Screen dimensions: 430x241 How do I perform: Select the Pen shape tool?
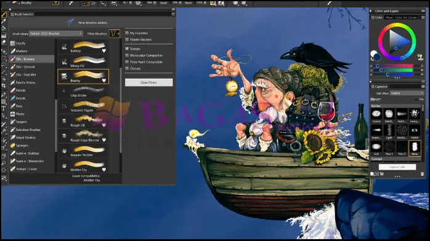coord(4,95)
